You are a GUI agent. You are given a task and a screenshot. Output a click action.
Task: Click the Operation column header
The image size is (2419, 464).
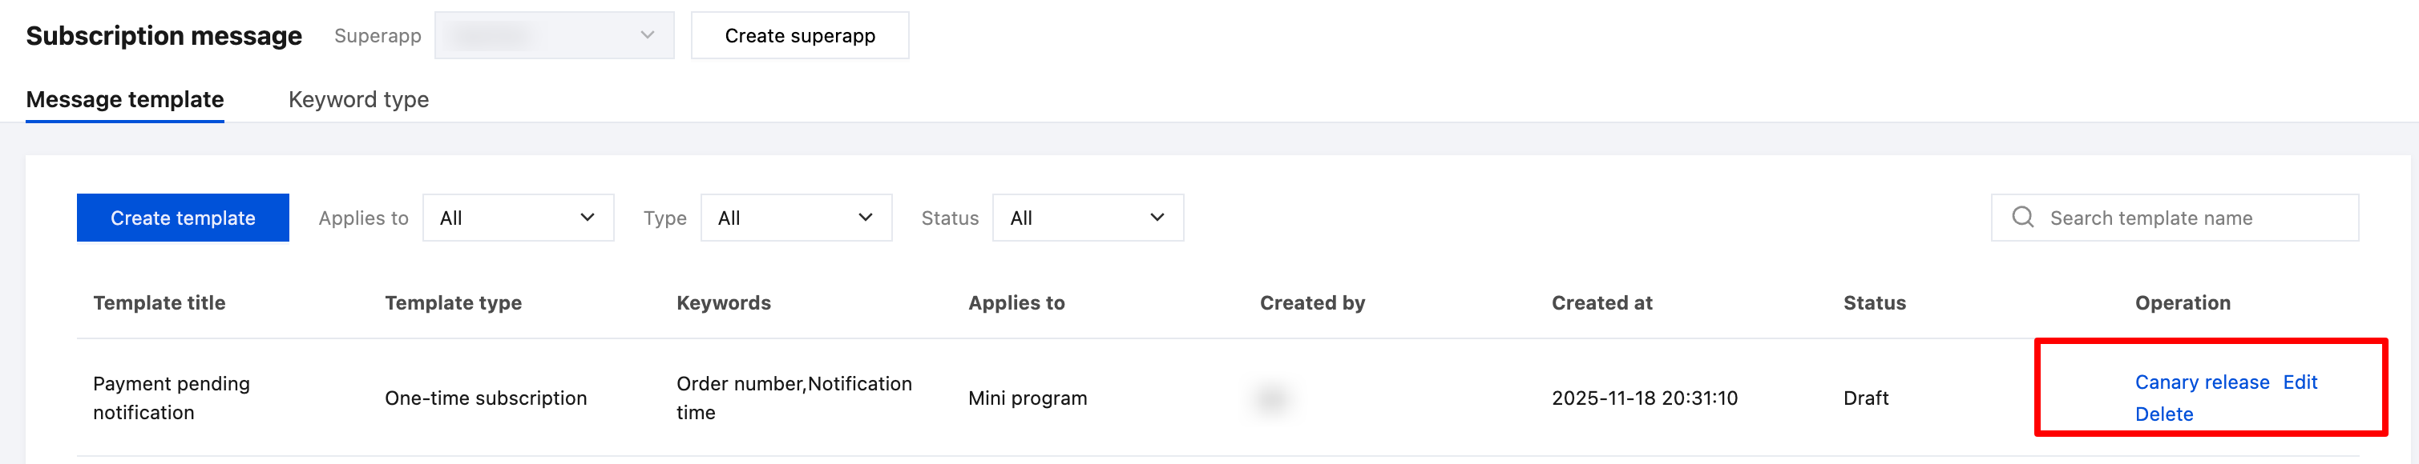(x=2183, y=302)
